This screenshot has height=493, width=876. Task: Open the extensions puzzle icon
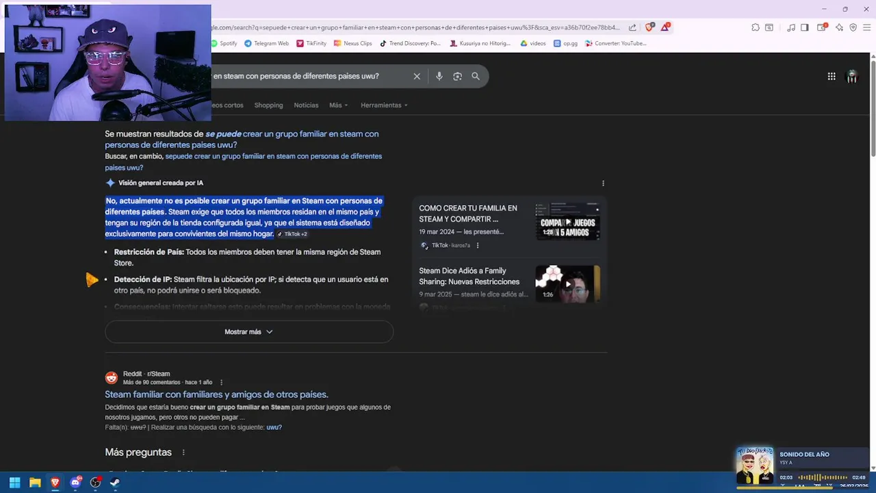click(x=756, y=27)
